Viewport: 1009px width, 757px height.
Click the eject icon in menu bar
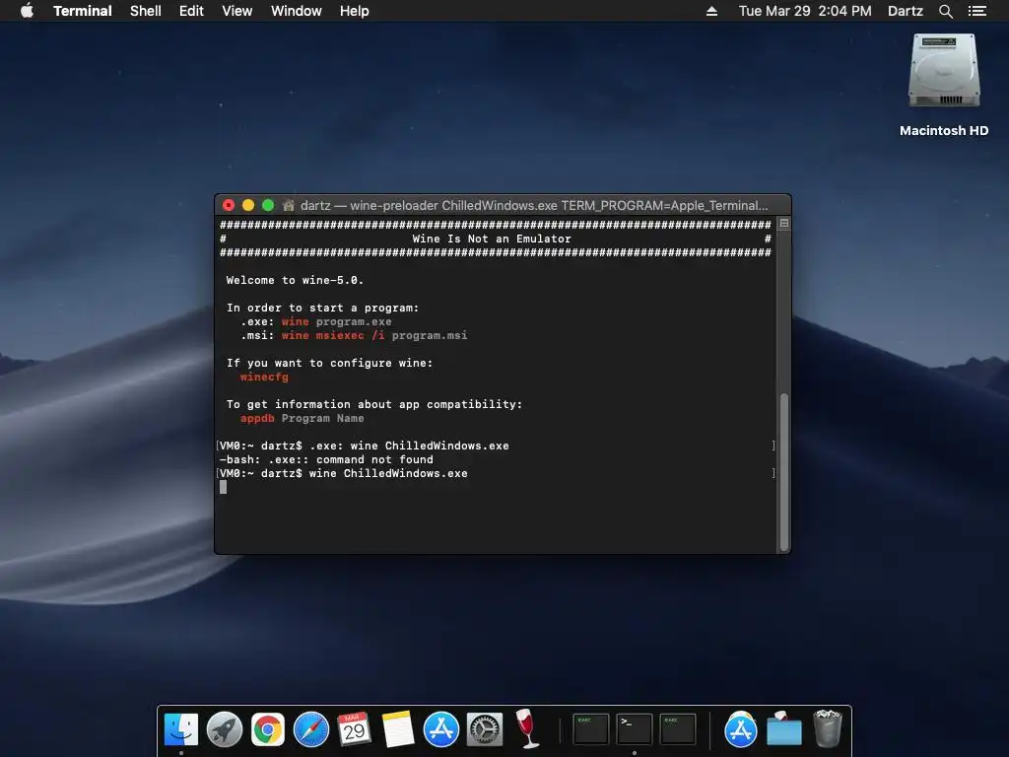point(711,11)
